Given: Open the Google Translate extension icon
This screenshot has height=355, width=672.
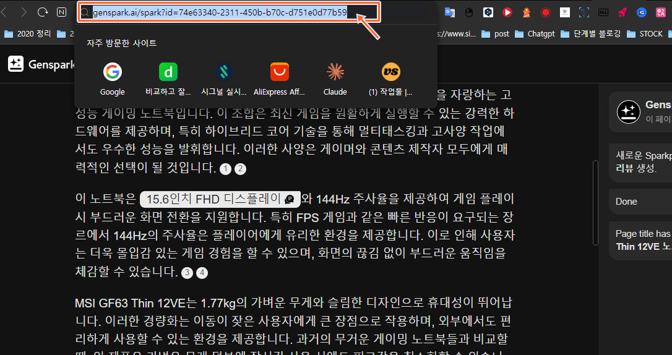Looking at the screenshot, I should [x=450, y=12].
